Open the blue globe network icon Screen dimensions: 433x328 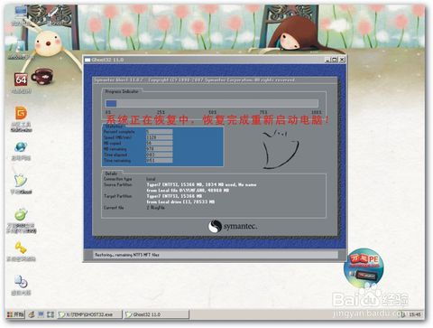tap(21, 147)
